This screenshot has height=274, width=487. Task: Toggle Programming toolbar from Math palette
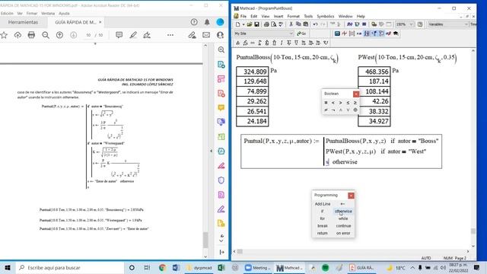[381, 33]
